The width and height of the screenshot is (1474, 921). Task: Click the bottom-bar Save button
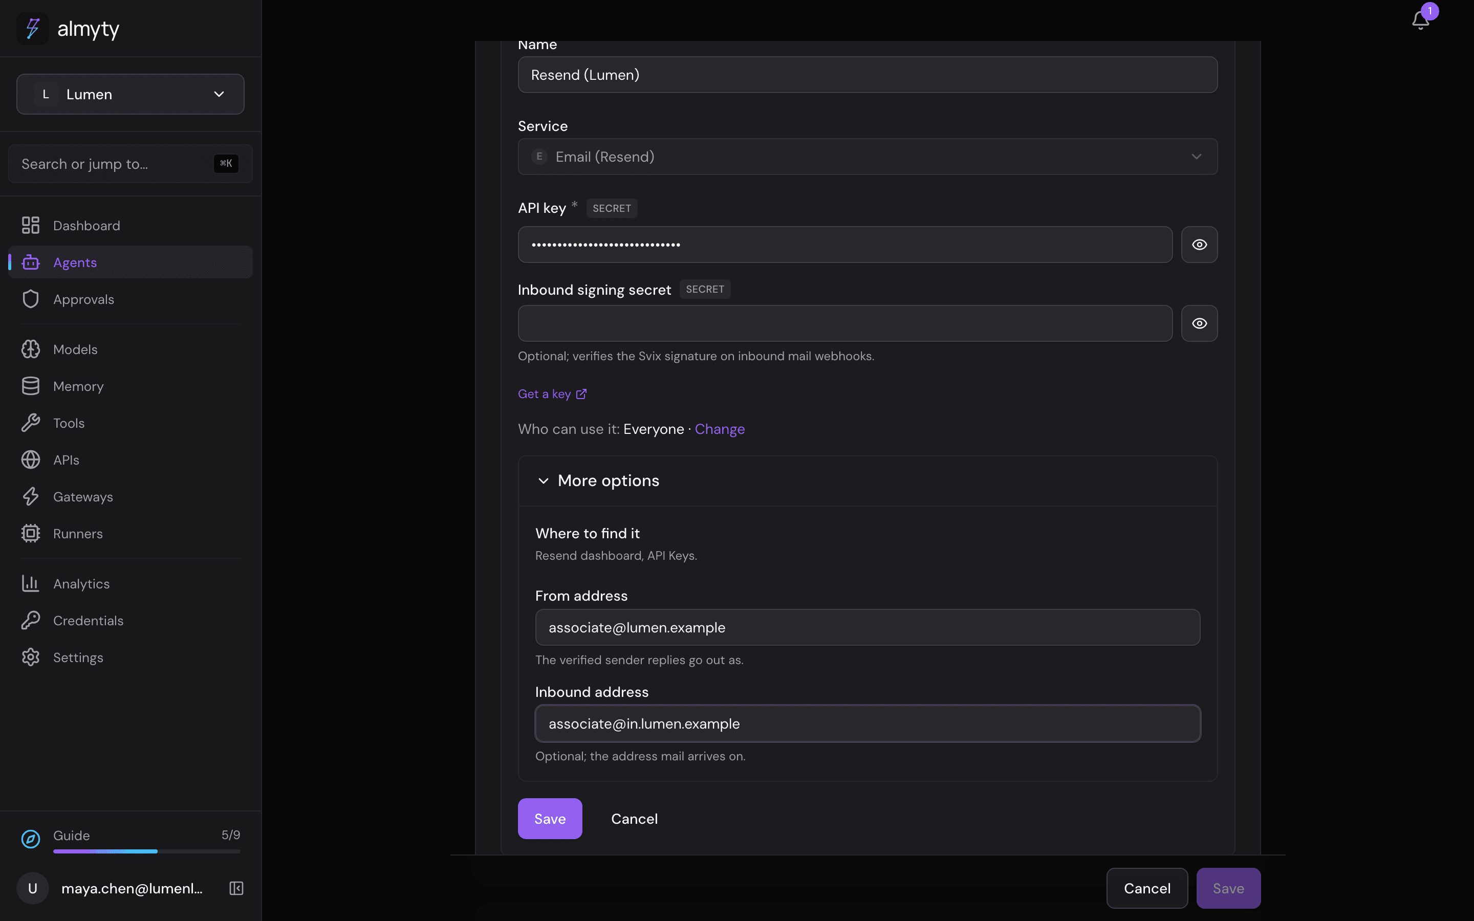[x=1228, y=888]
